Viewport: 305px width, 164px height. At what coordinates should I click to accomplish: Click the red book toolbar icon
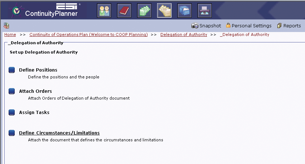click(x=124, y=10)
